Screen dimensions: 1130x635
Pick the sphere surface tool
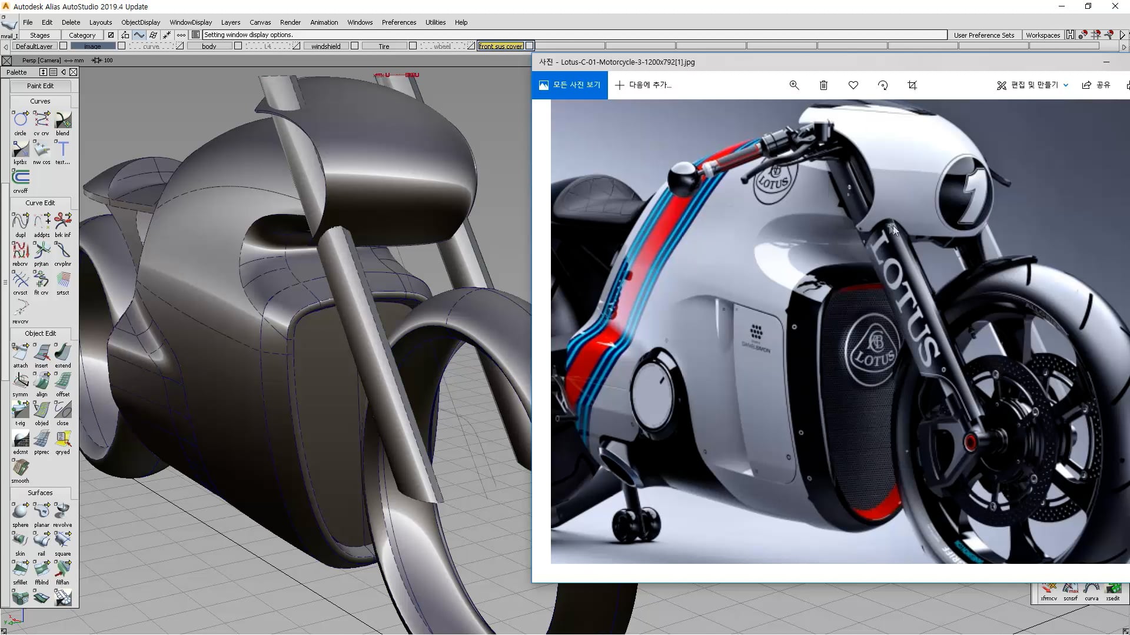[x=21, y=511]
